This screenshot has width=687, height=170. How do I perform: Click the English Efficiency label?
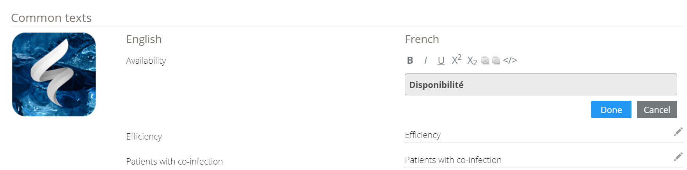[x=144, y=137]
